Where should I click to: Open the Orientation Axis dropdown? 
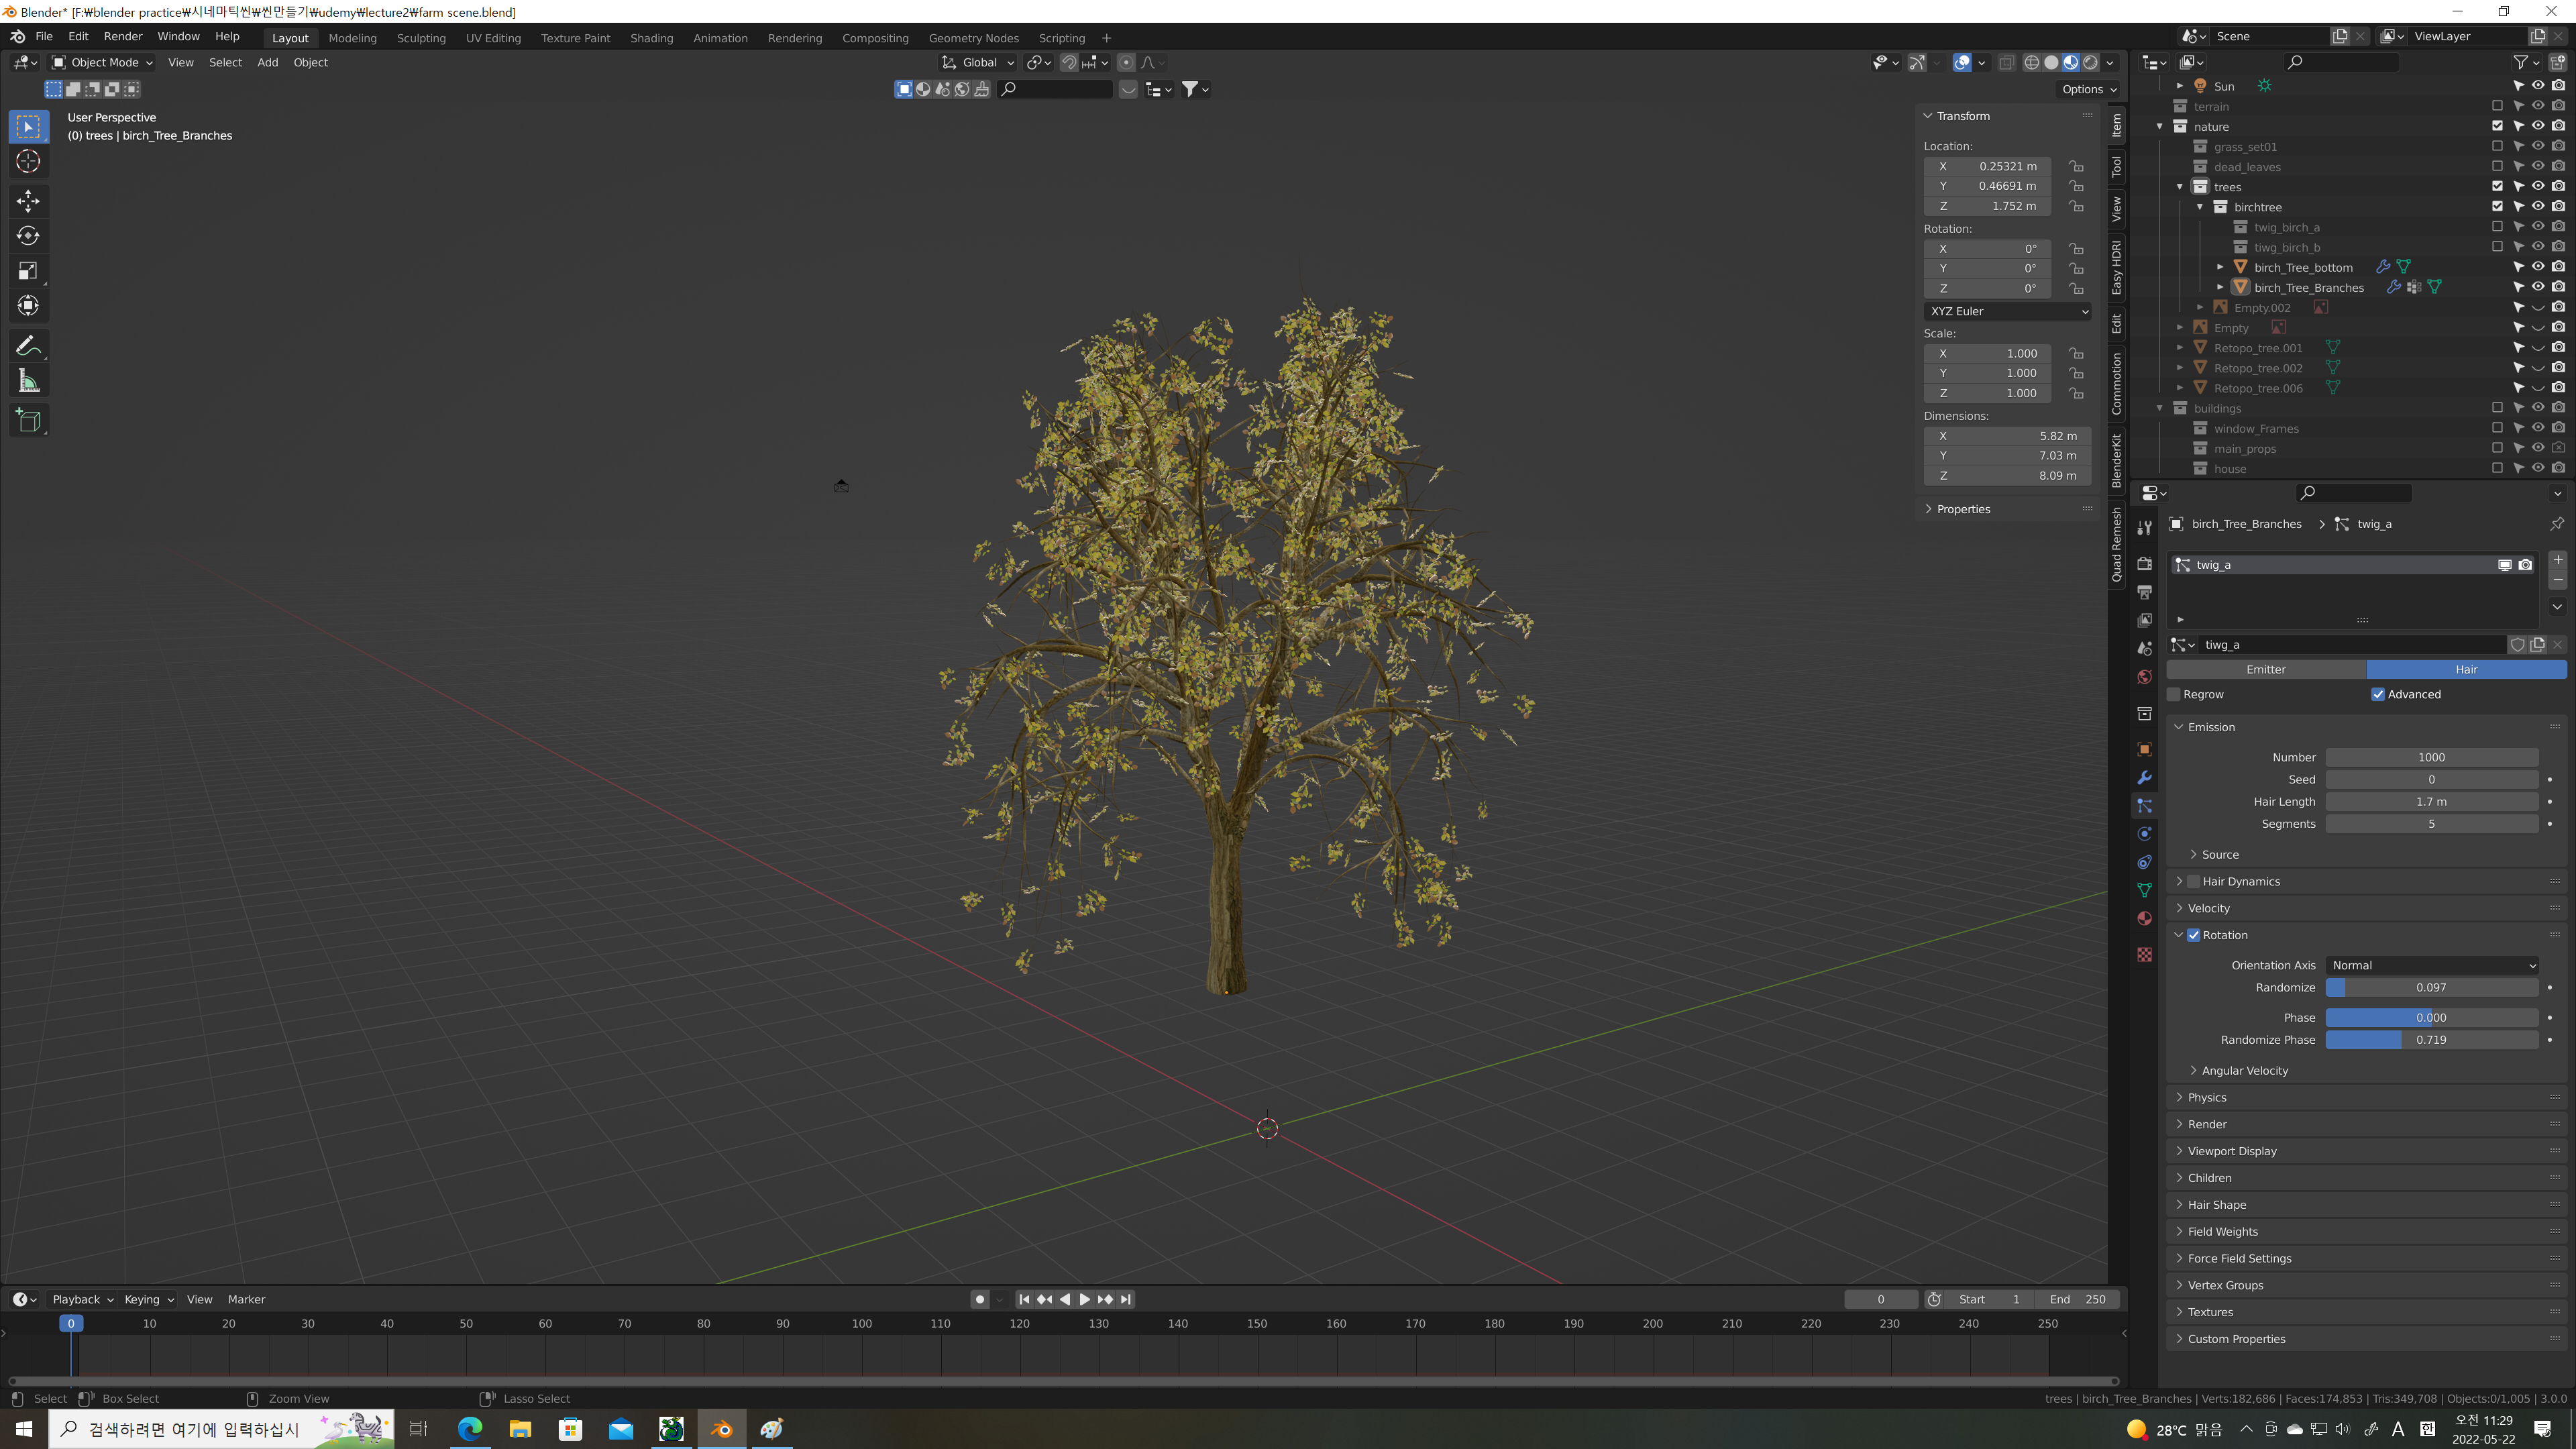coord(2431,965)
